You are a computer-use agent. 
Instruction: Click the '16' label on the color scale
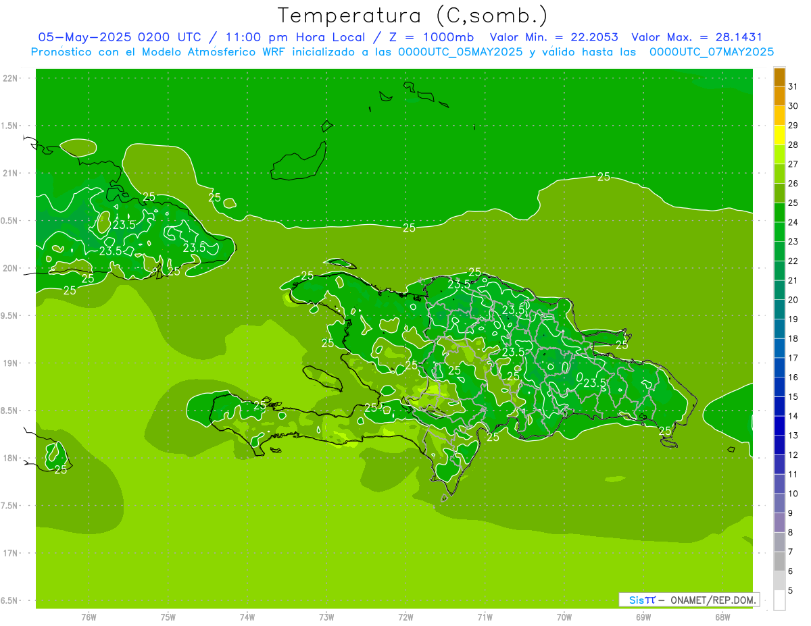(x=793, y=377)
